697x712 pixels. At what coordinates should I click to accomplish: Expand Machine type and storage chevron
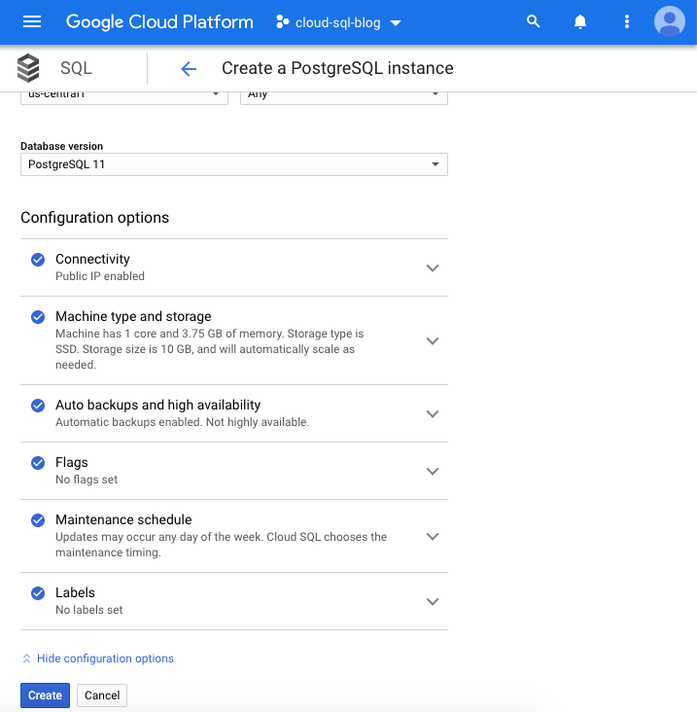(433, 340)
